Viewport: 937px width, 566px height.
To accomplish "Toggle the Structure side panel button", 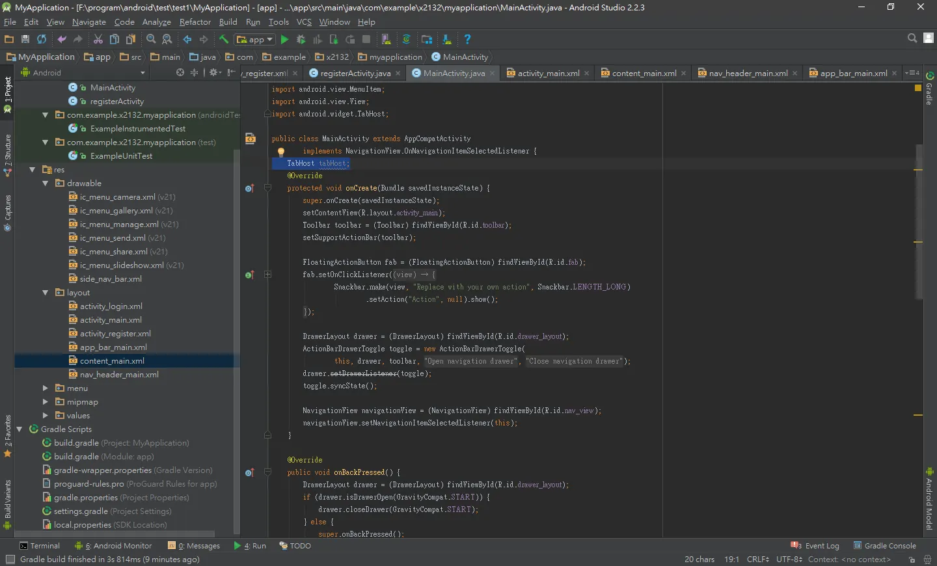I will (7, 155).
